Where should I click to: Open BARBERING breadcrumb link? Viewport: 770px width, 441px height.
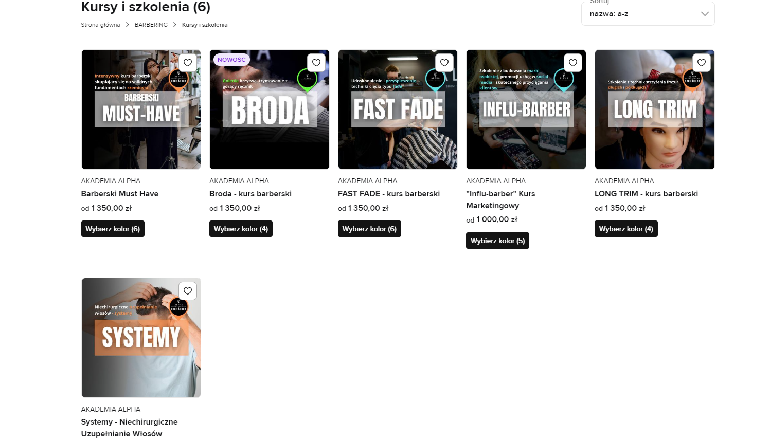151,25
